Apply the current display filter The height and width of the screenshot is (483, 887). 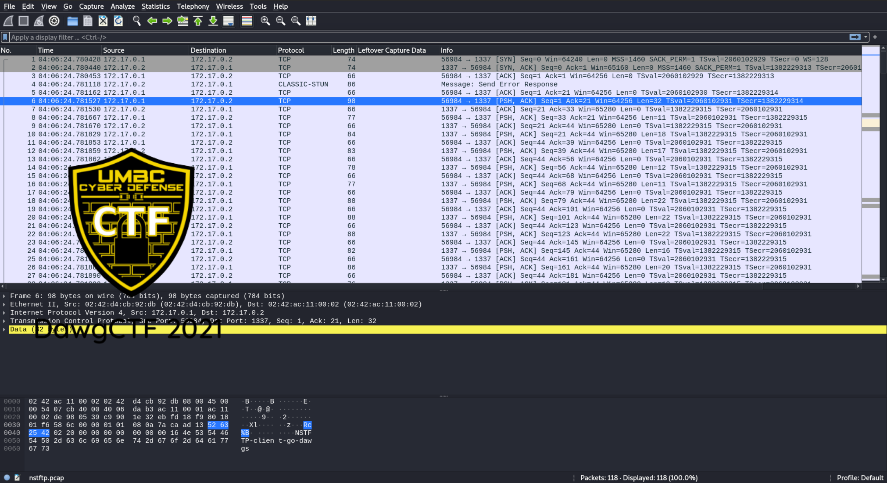tap(855, 37)
